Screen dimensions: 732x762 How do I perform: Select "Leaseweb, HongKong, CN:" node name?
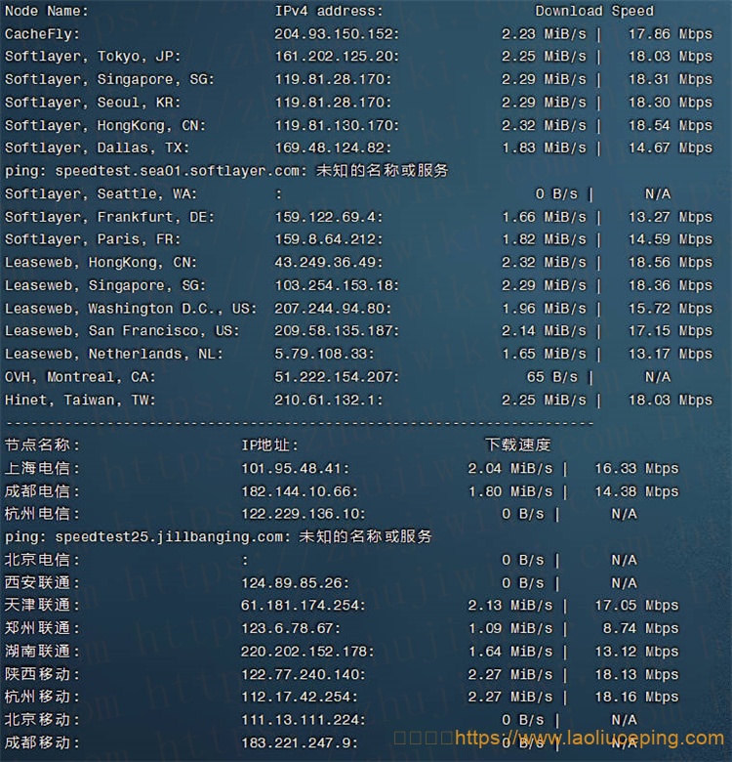click(x=101, y=263)
